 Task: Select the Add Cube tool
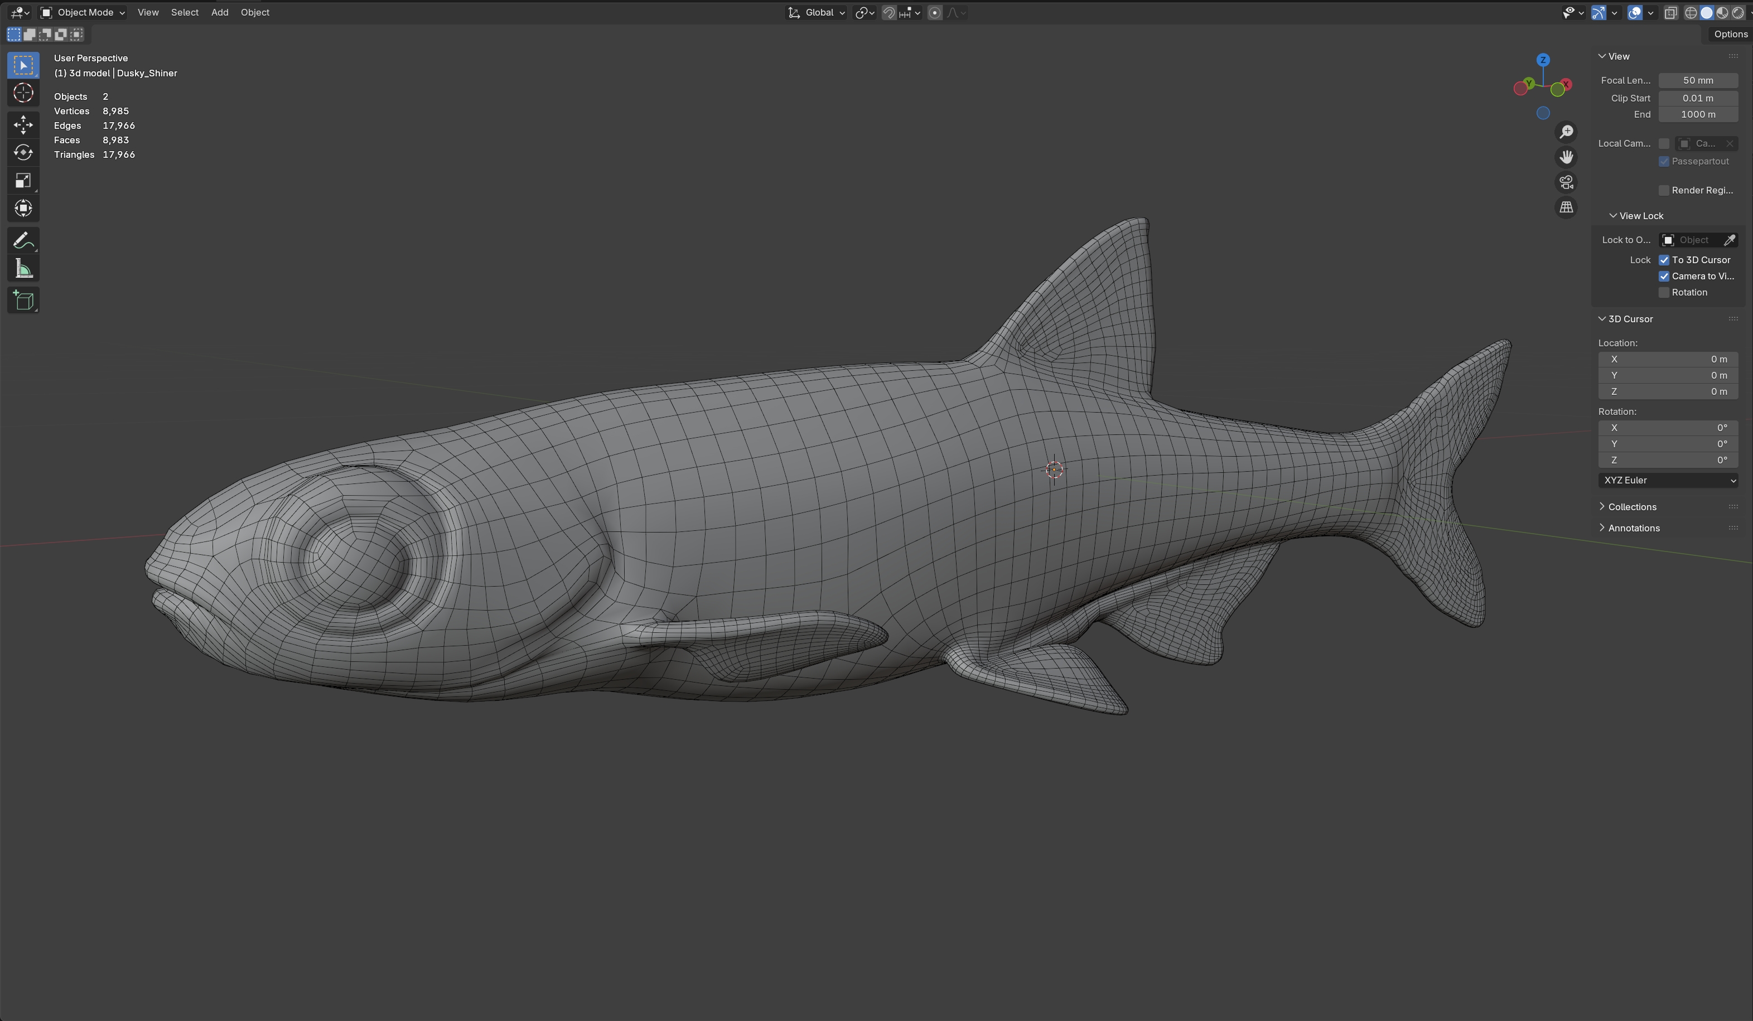(23, 301)
